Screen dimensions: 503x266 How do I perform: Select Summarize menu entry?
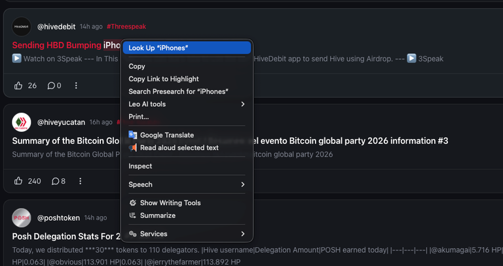click(x=187, y=216)
